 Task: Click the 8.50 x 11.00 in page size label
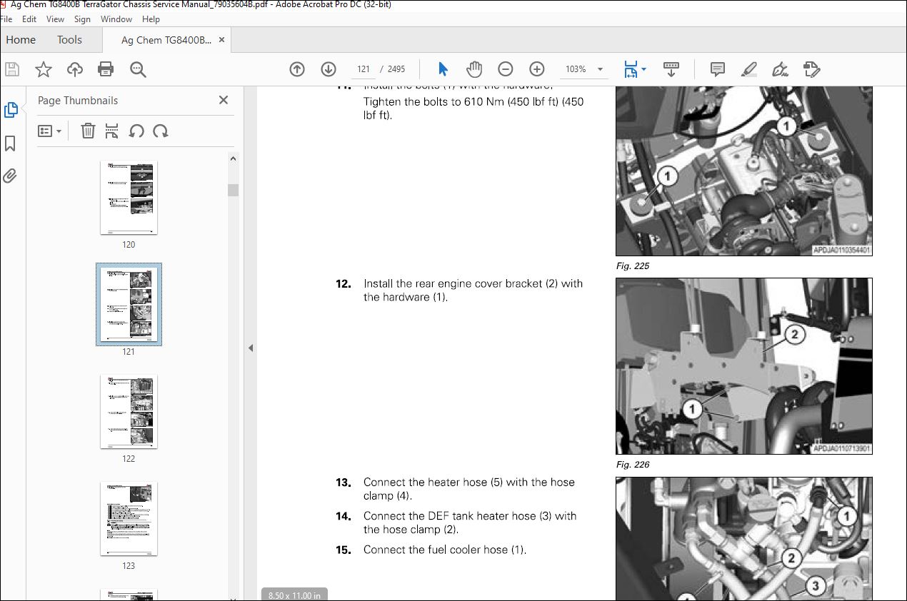[294, 595]
